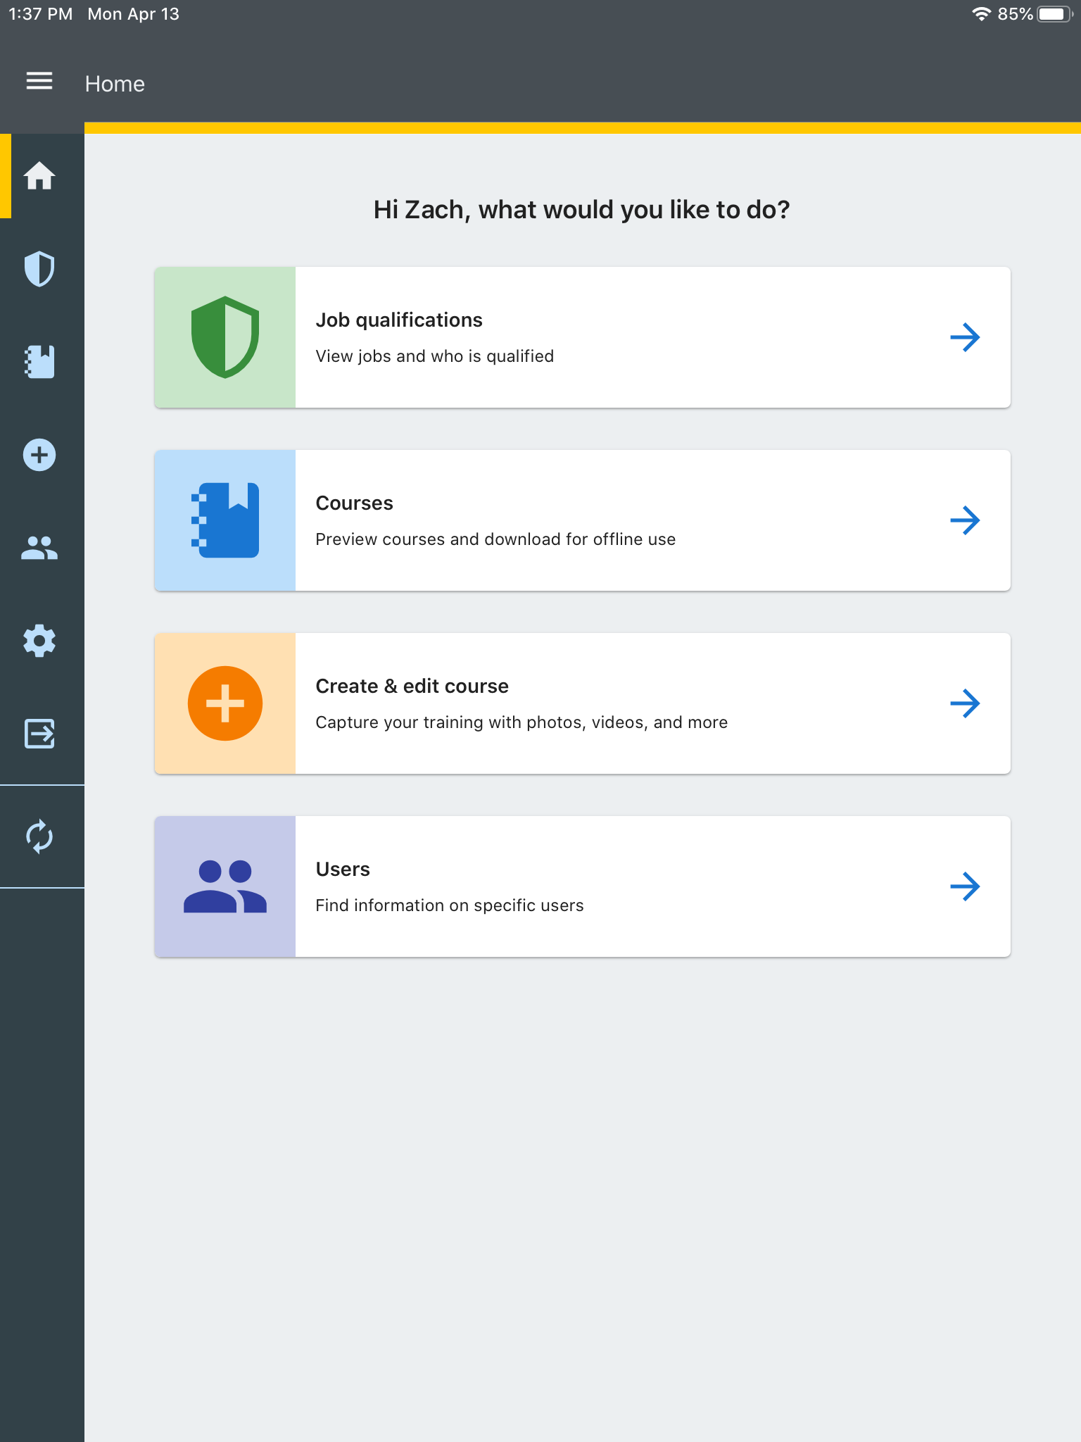Tap the Wi-Fi status icon
The width and height of the screenshot is (1081, 1442).
(x=981, y=14)
